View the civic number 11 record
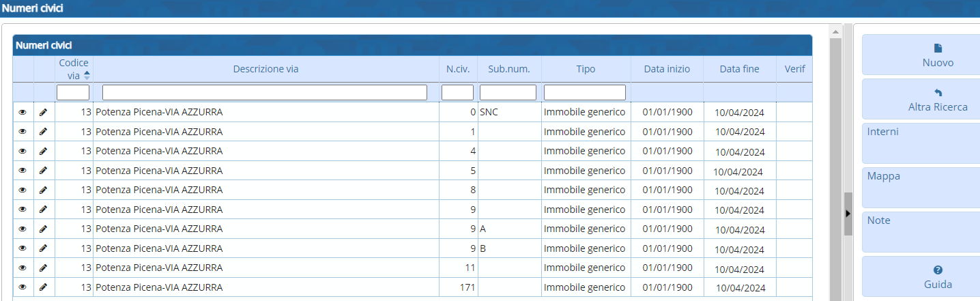The height and width of the screenshot is (301, 980). pos(23,268)
